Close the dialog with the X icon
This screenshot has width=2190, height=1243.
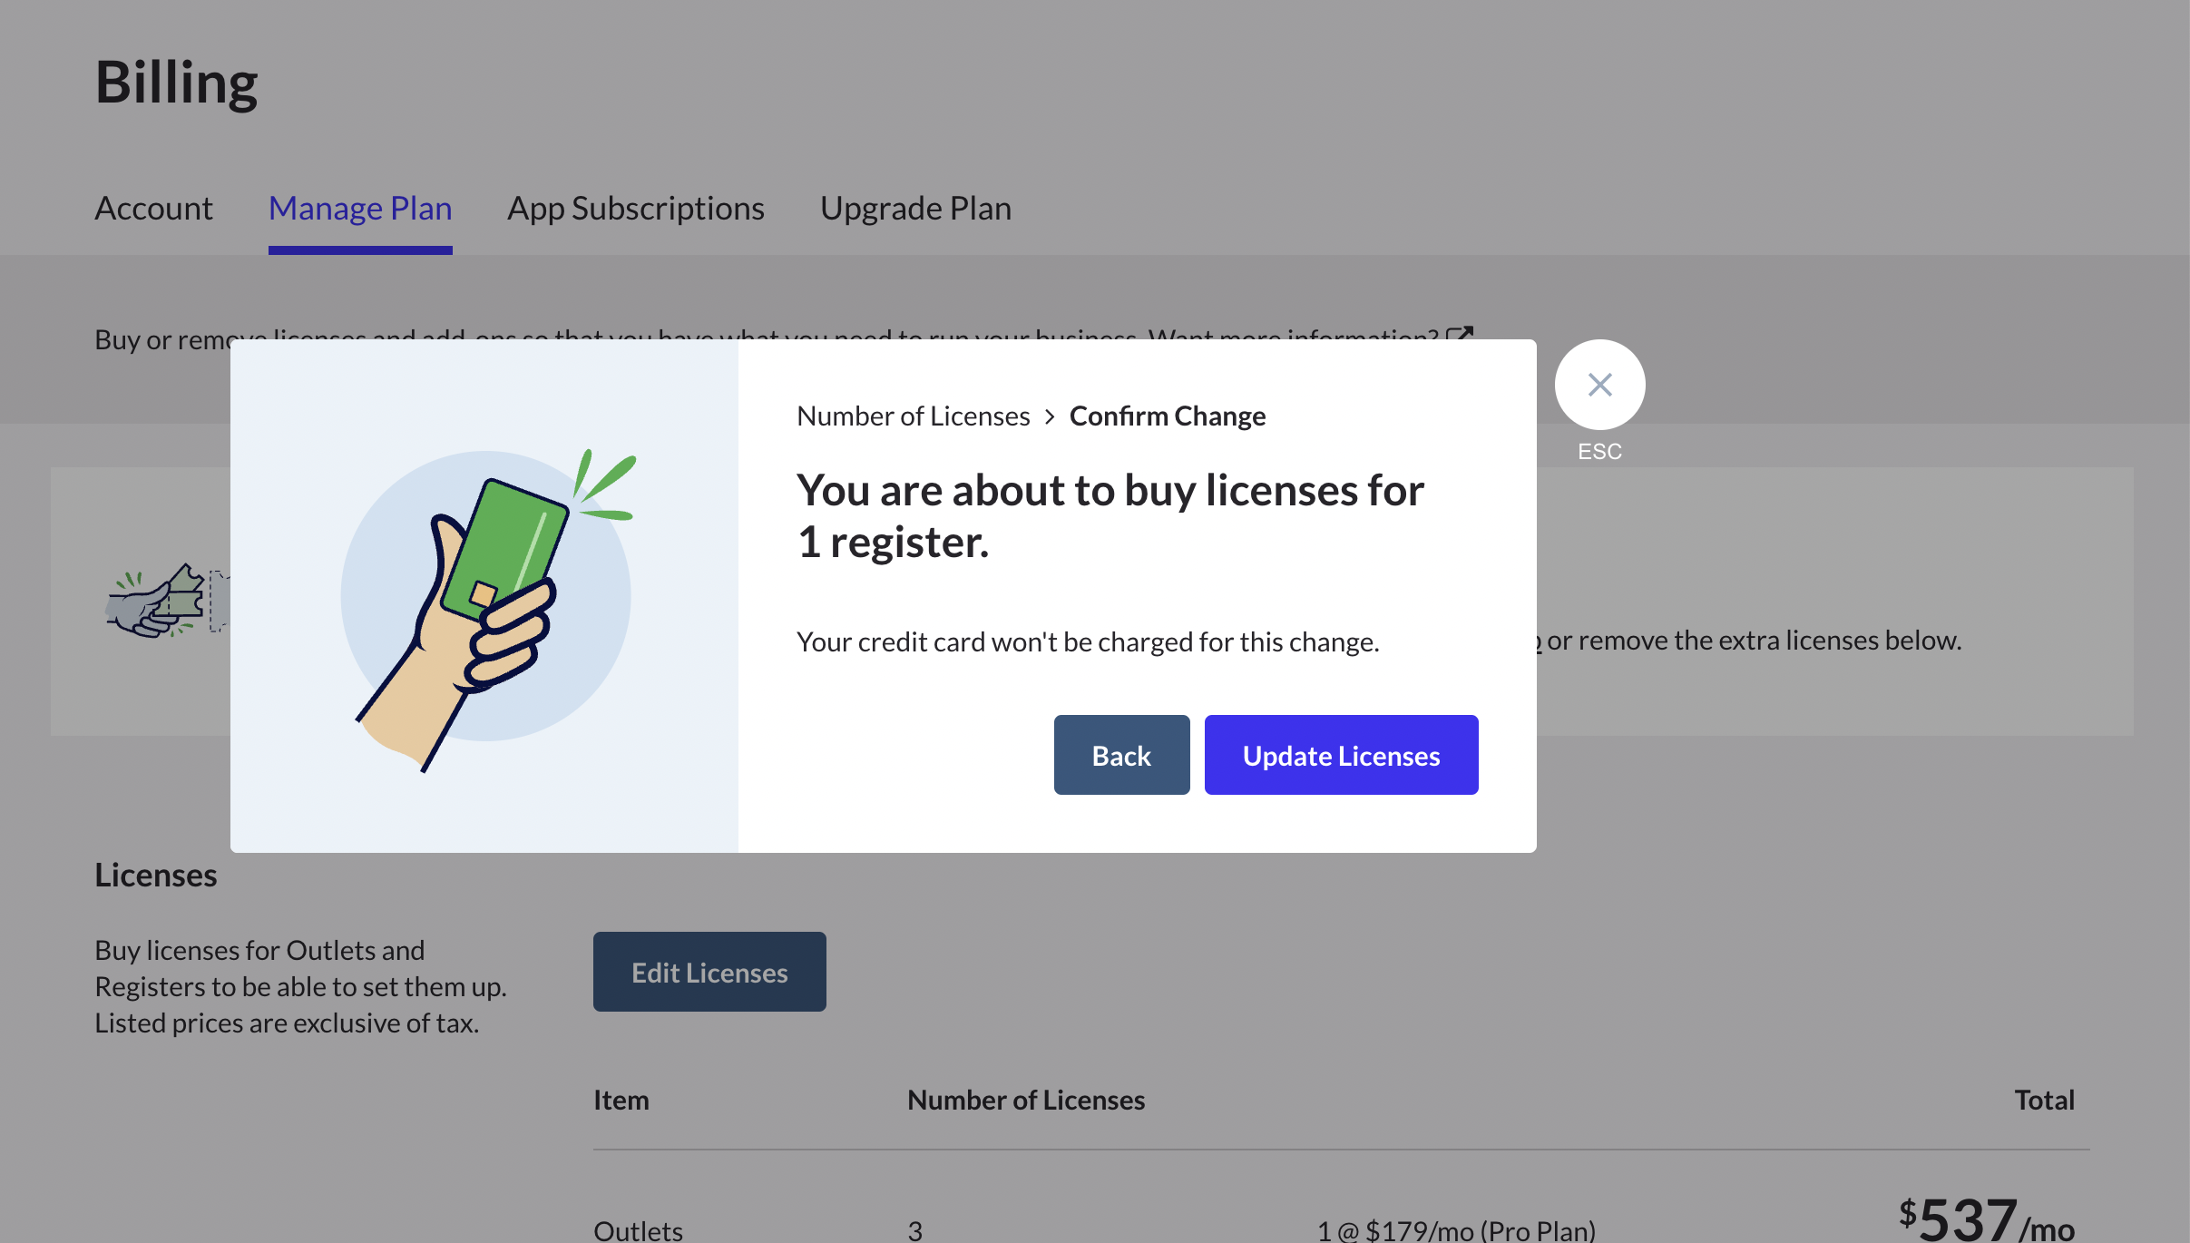coord(1599,385)
